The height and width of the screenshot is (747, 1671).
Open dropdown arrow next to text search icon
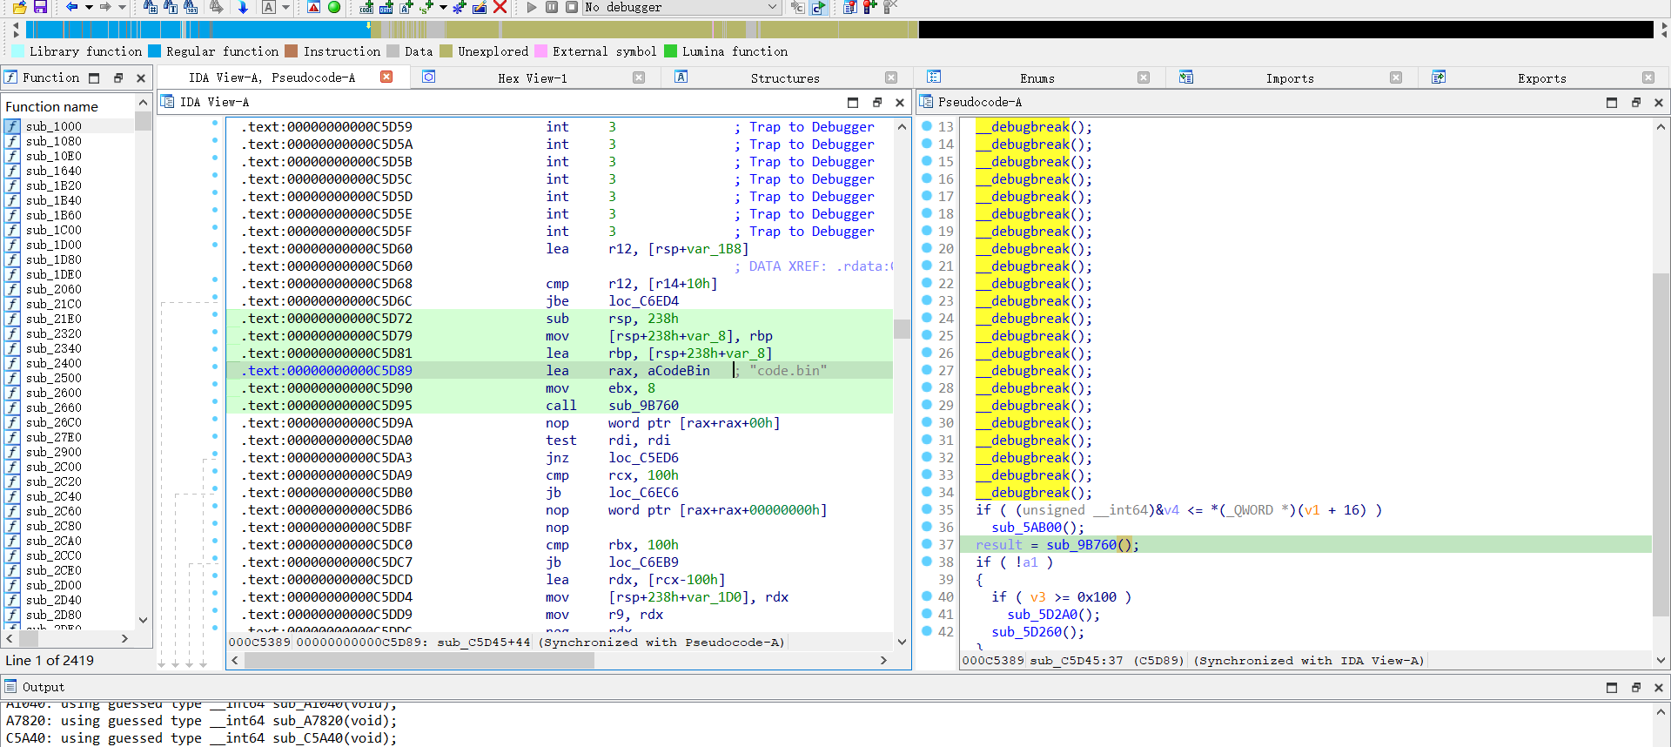tap(285, 7)
